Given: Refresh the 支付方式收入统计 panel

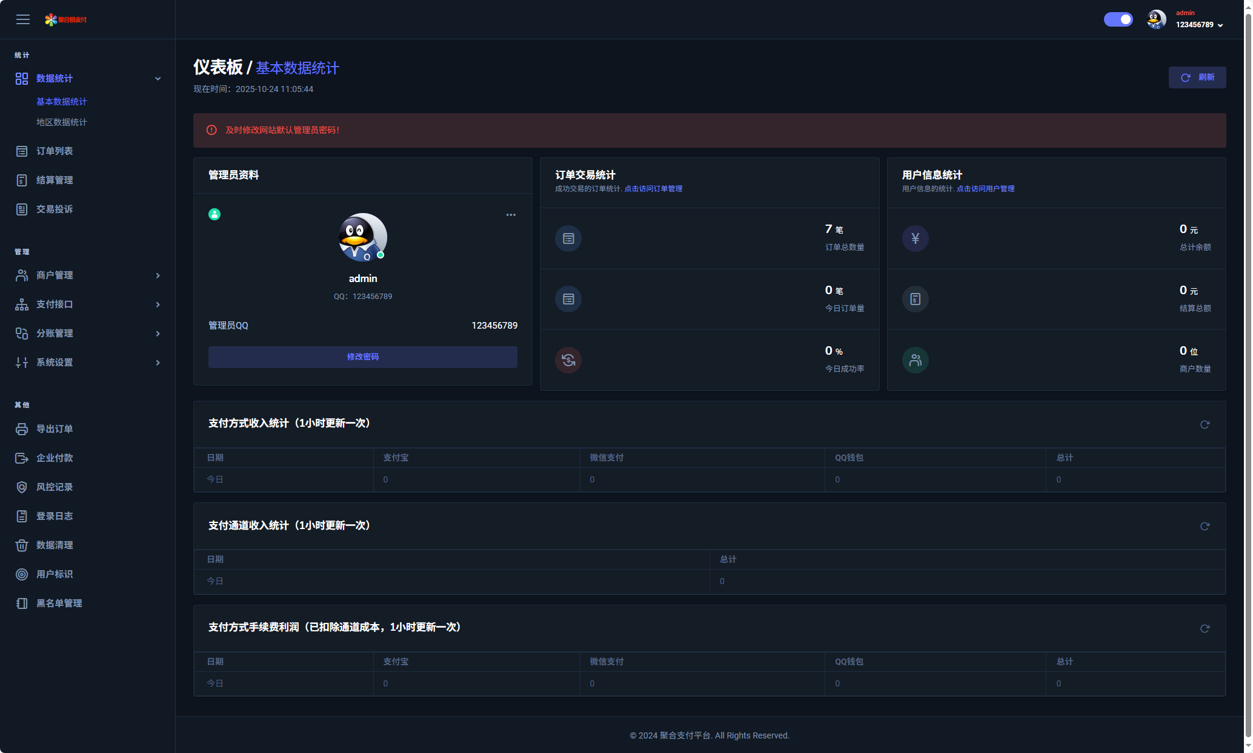Looking at the screenshot, I should point(1205,424).
